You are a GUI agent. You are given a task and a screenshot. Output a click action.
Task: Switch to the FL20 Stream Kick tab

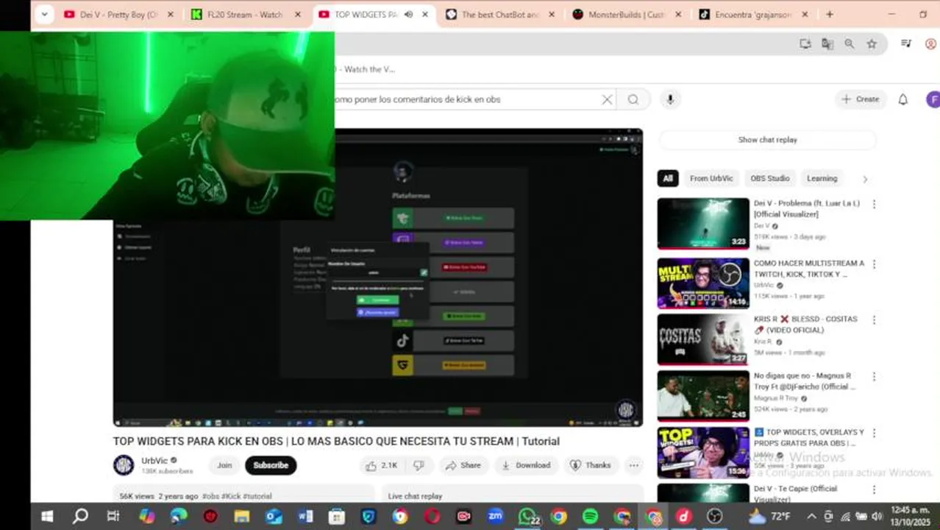[246, 14]
